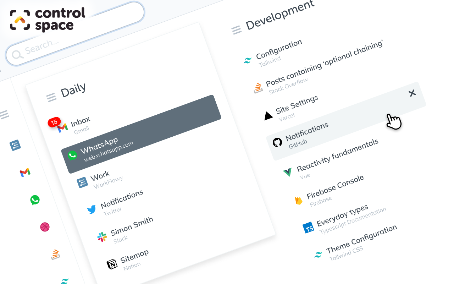Close the GitHub Notifications tab

(x=412, y=93)
